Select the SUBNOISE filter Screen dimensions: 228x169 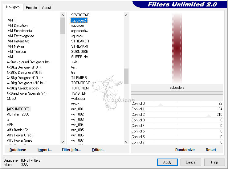click(79, 52)
